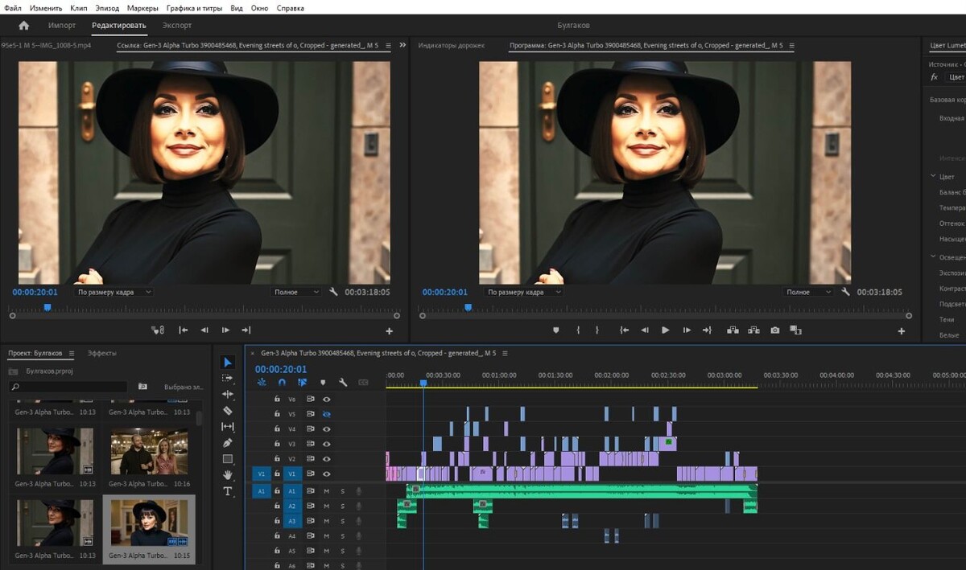The width and height of the screenshot is (966, 570).
Task: Select the Slip tool
Action: (228, 427)
